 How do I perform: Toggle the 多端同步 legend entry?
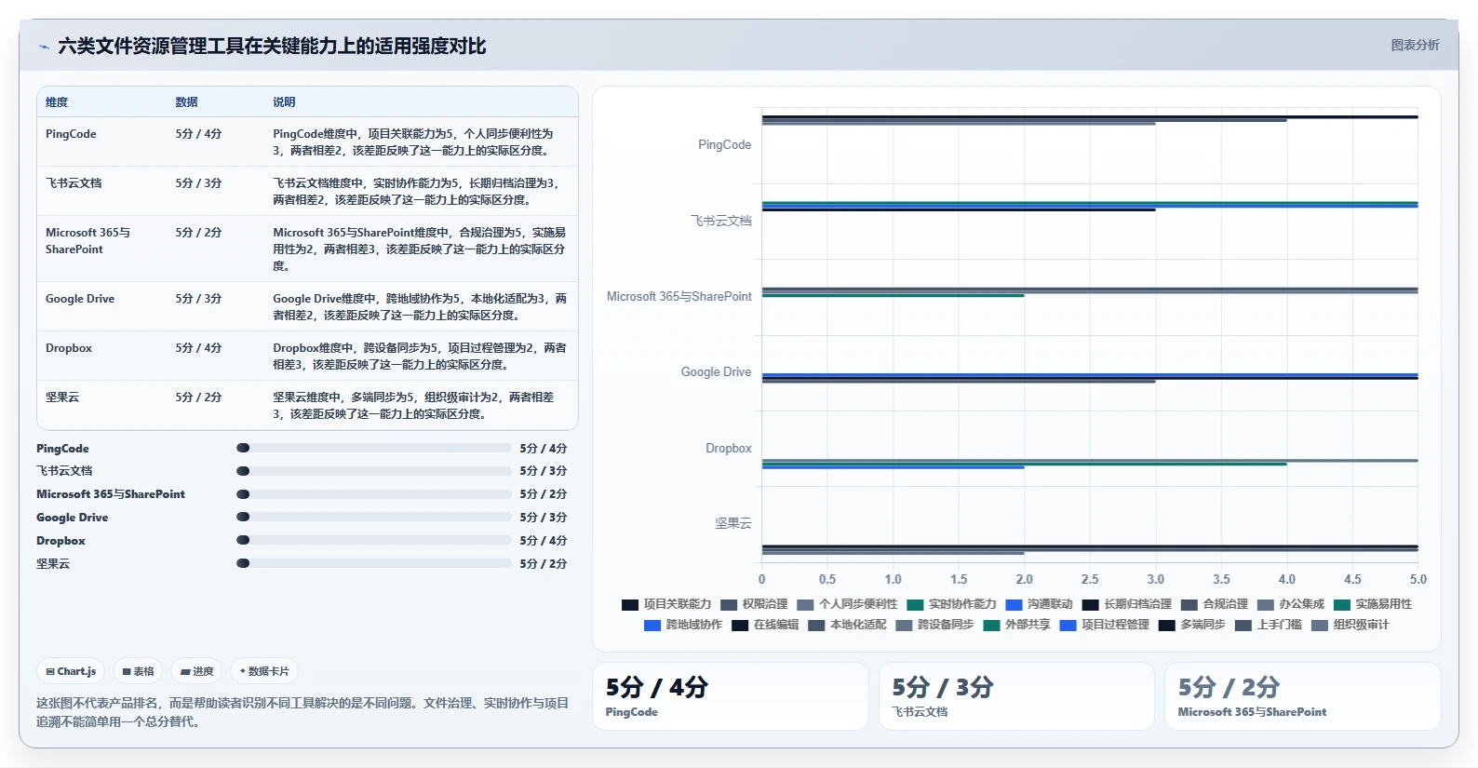(x=1191, y=625)
